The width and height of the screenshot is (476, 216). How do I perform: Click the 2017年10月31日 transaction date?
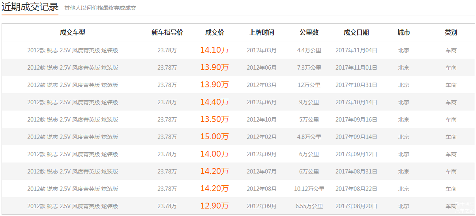coord(356,85)
